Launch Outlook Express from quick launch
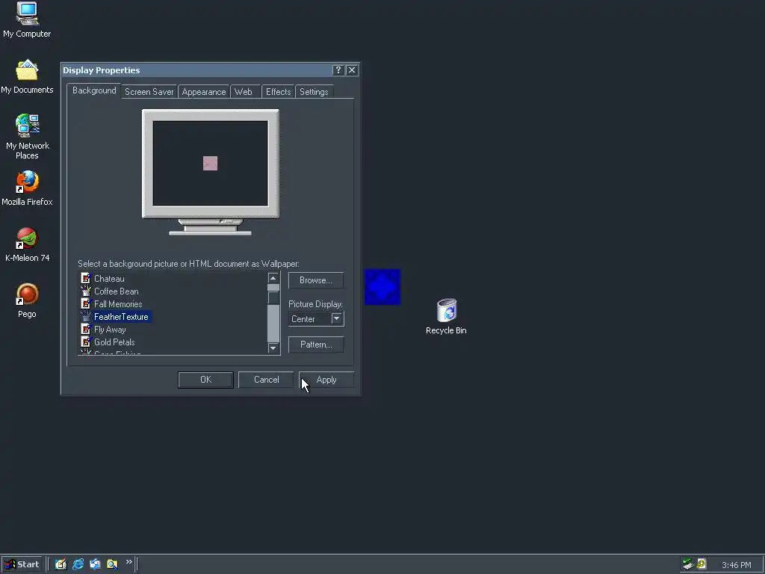 (95, 564)
